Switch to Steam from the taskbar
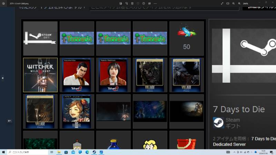Screen dimensions: 276x155 click(x=94, y=152)
